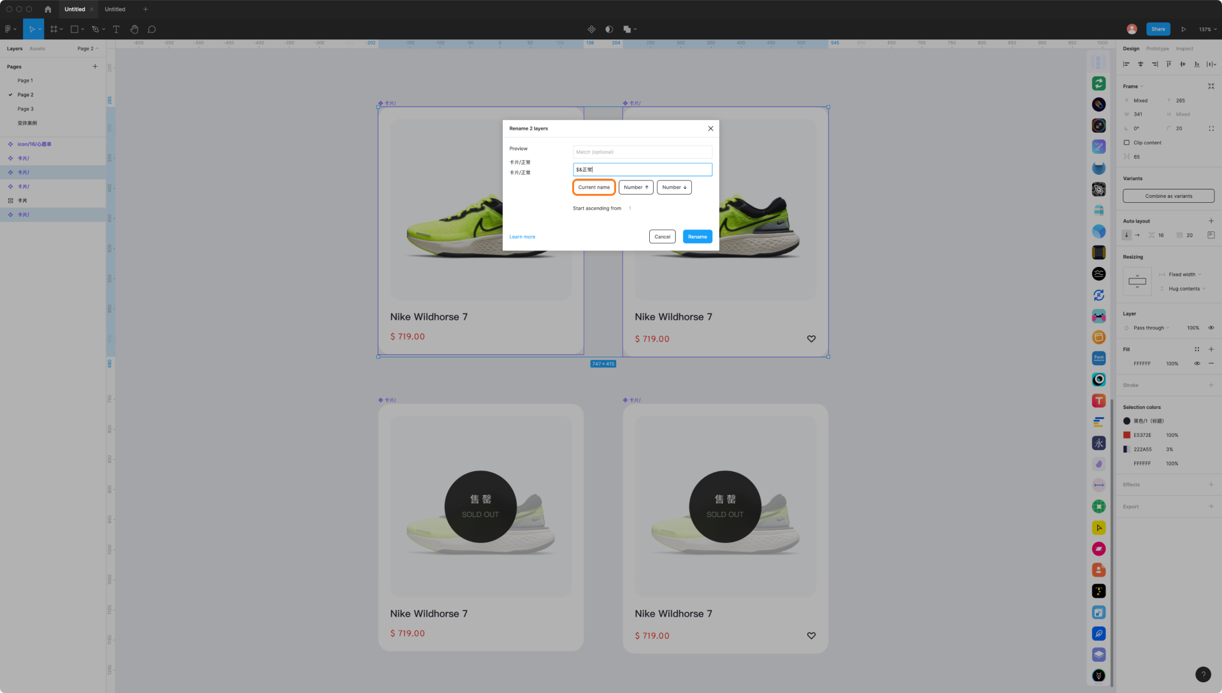Click the Match (optional) input field

(x=642, y=152)
